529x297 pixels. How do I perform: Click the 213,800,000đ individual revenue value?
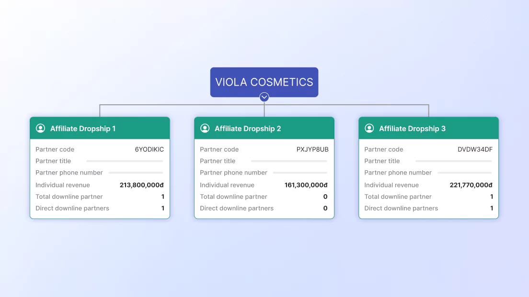(x=142, y=185)
